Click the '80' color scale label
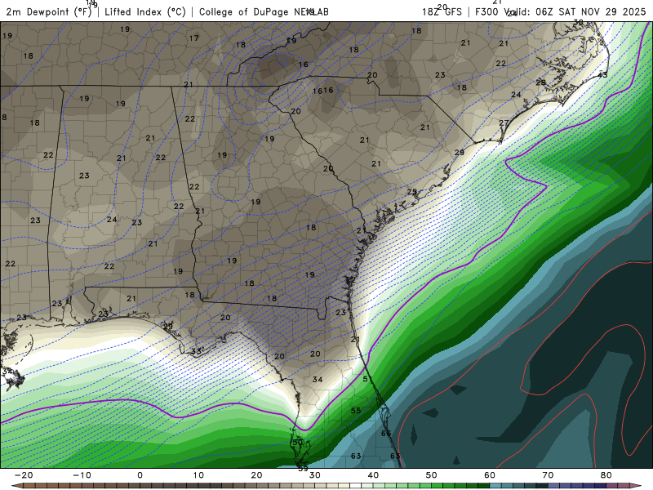The image size is (653, 490). tap(606, 475)
